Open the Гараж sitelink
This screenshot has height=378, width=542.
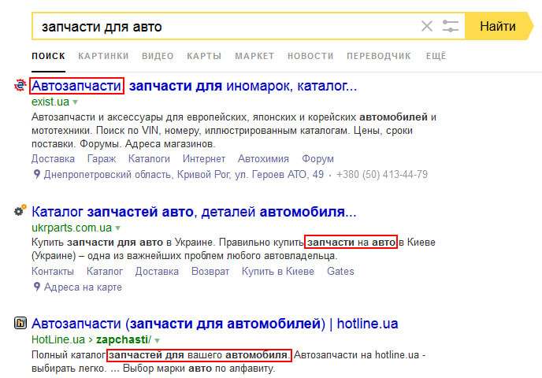click(x=102, y=158)
